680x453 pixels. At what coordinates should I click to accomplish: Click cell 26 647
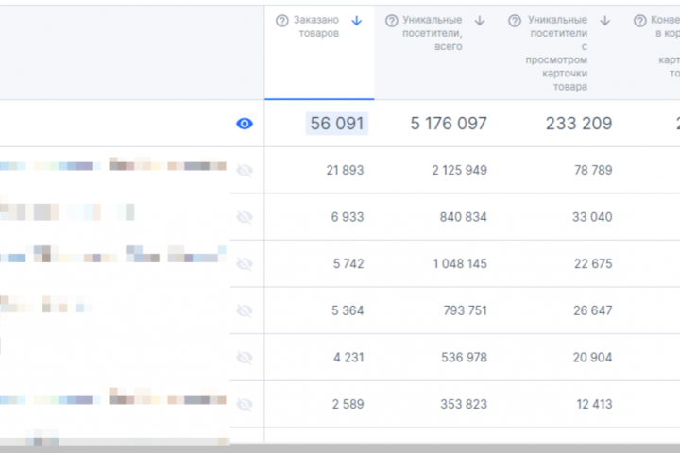[592, 310]
